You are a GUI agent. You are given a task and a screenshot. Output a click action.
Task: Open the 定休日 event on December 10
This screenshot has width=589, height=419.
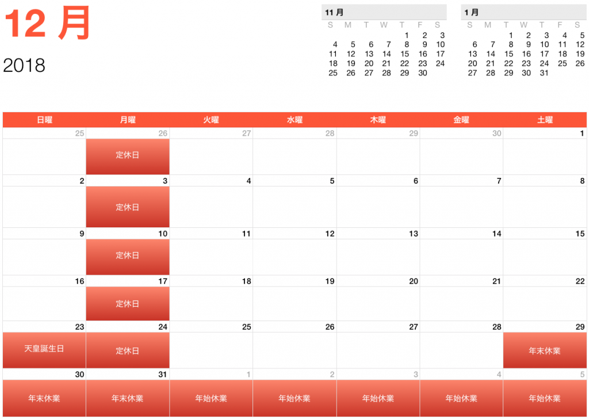128,256
